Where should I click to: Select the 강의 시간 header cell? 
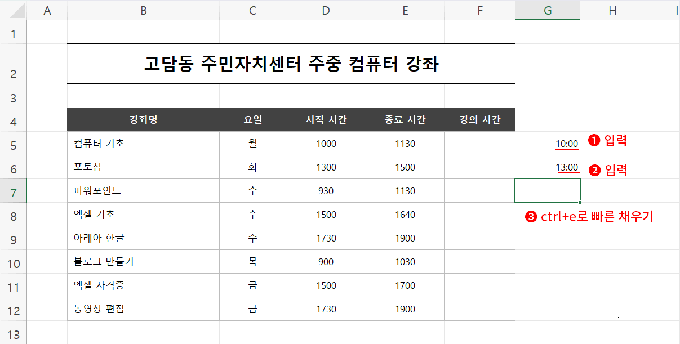(x=479, y=120)
